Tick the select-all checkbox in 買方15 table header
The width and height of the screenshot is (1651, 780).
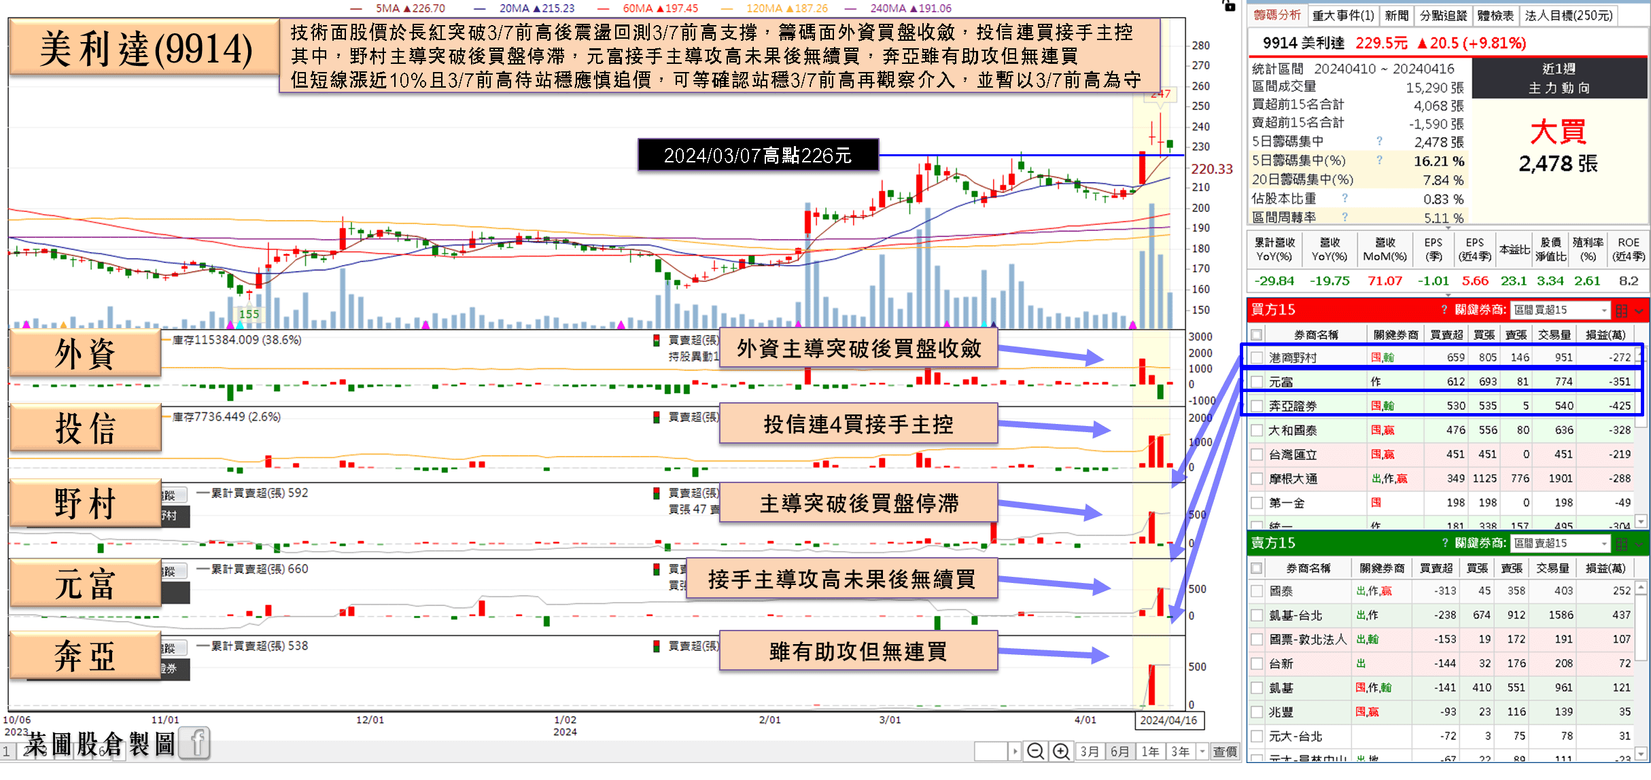click(1257, 334)
